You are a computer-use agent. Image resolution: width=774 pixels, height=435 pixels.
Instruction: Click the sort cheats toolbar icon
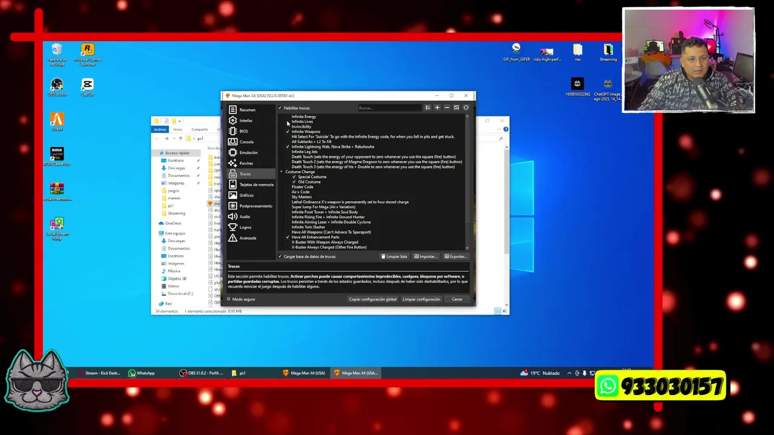coord(428,108)
